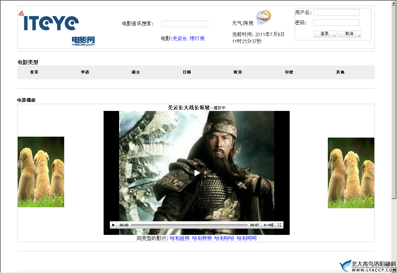The image size is (397, 273).
Task: Click the ITeye logo
Action: 49,21
